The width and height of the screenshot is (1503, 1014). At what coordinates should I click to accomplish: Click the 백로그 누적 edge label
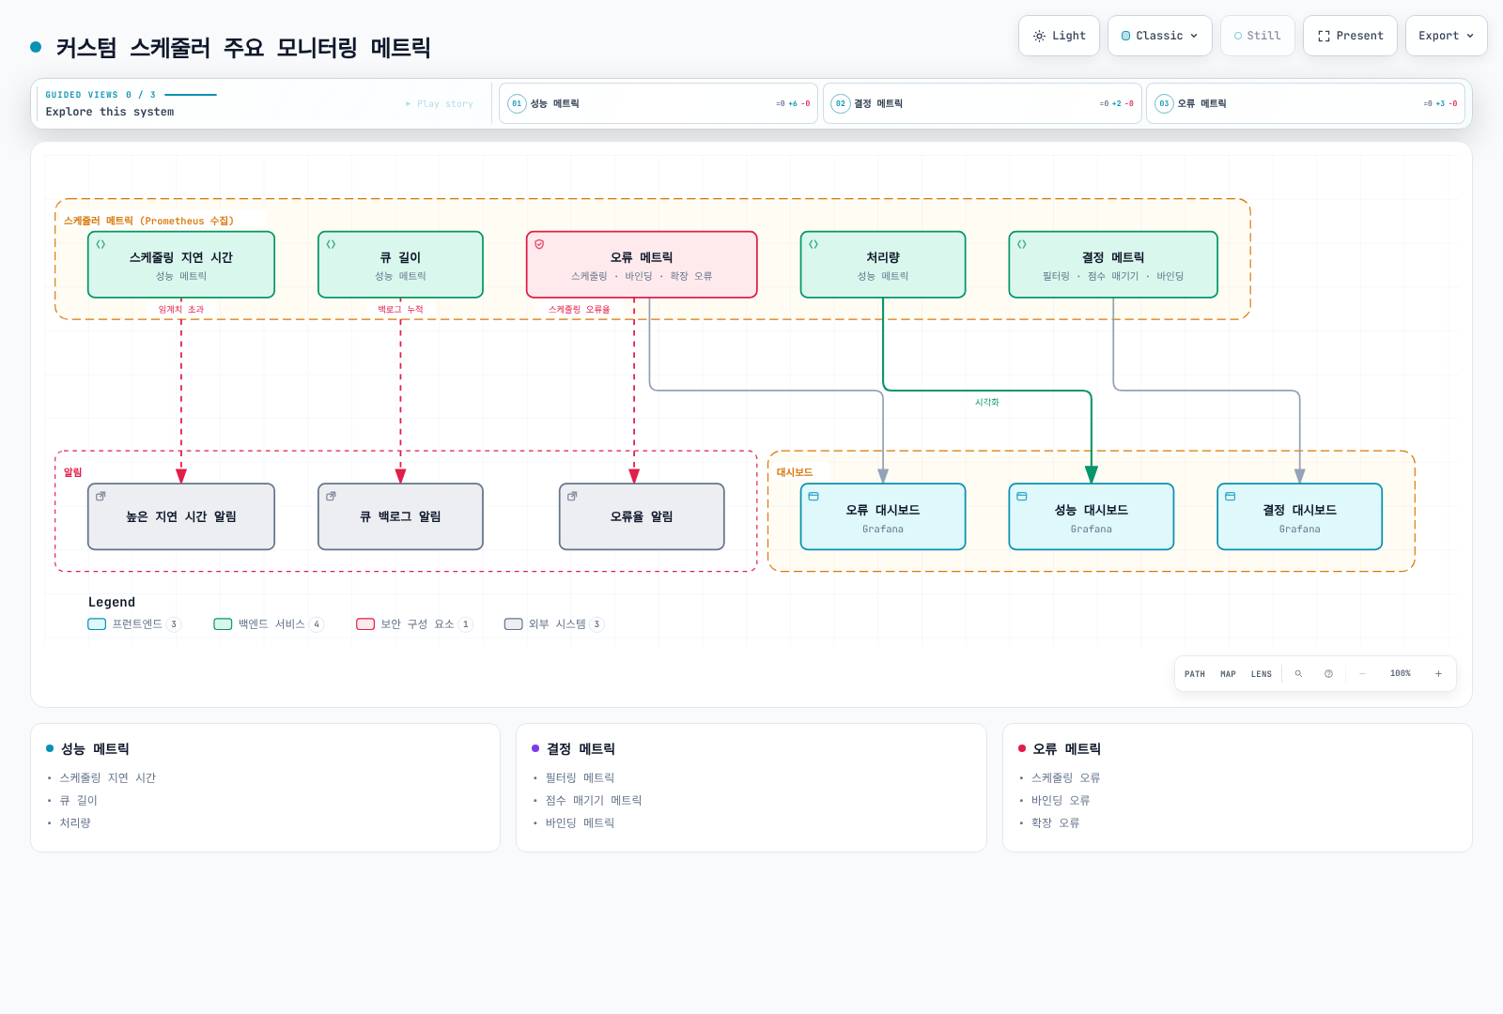[x=401, y=310]
